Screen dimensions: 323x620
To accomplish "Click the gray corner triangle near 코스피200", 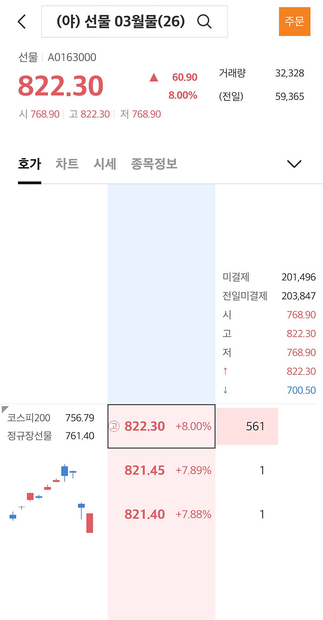I will tap(5, 408).
